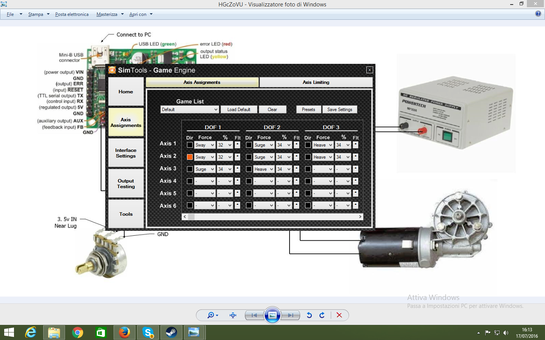This screenshot has width=545, height=340.
Task: Open Windows Start button
Action: pyautogui.click(x=9, y=332)
